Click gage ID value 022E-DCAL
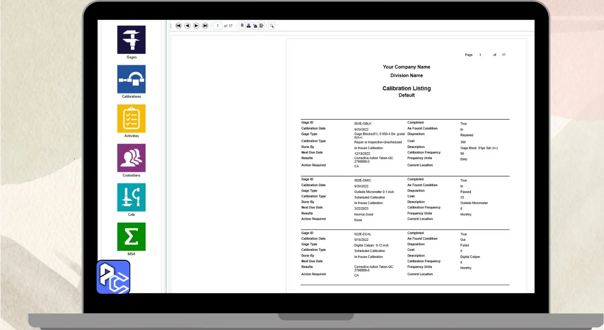 click(362, 234)
